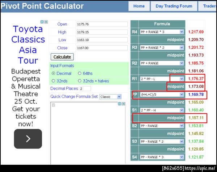The width and height of the screenshot is (217, 172).
Task: Click the midpoint value 1,129.85
Action: [196, 149]
